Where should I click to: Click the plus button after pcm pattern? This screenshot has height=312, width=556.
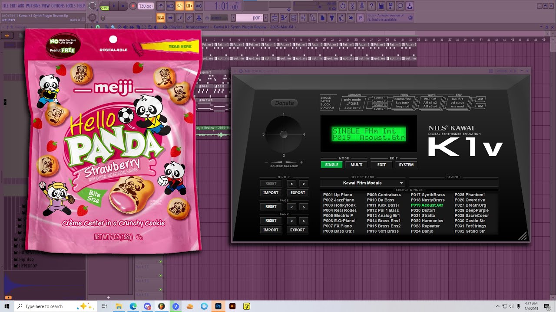pos(265,18)
